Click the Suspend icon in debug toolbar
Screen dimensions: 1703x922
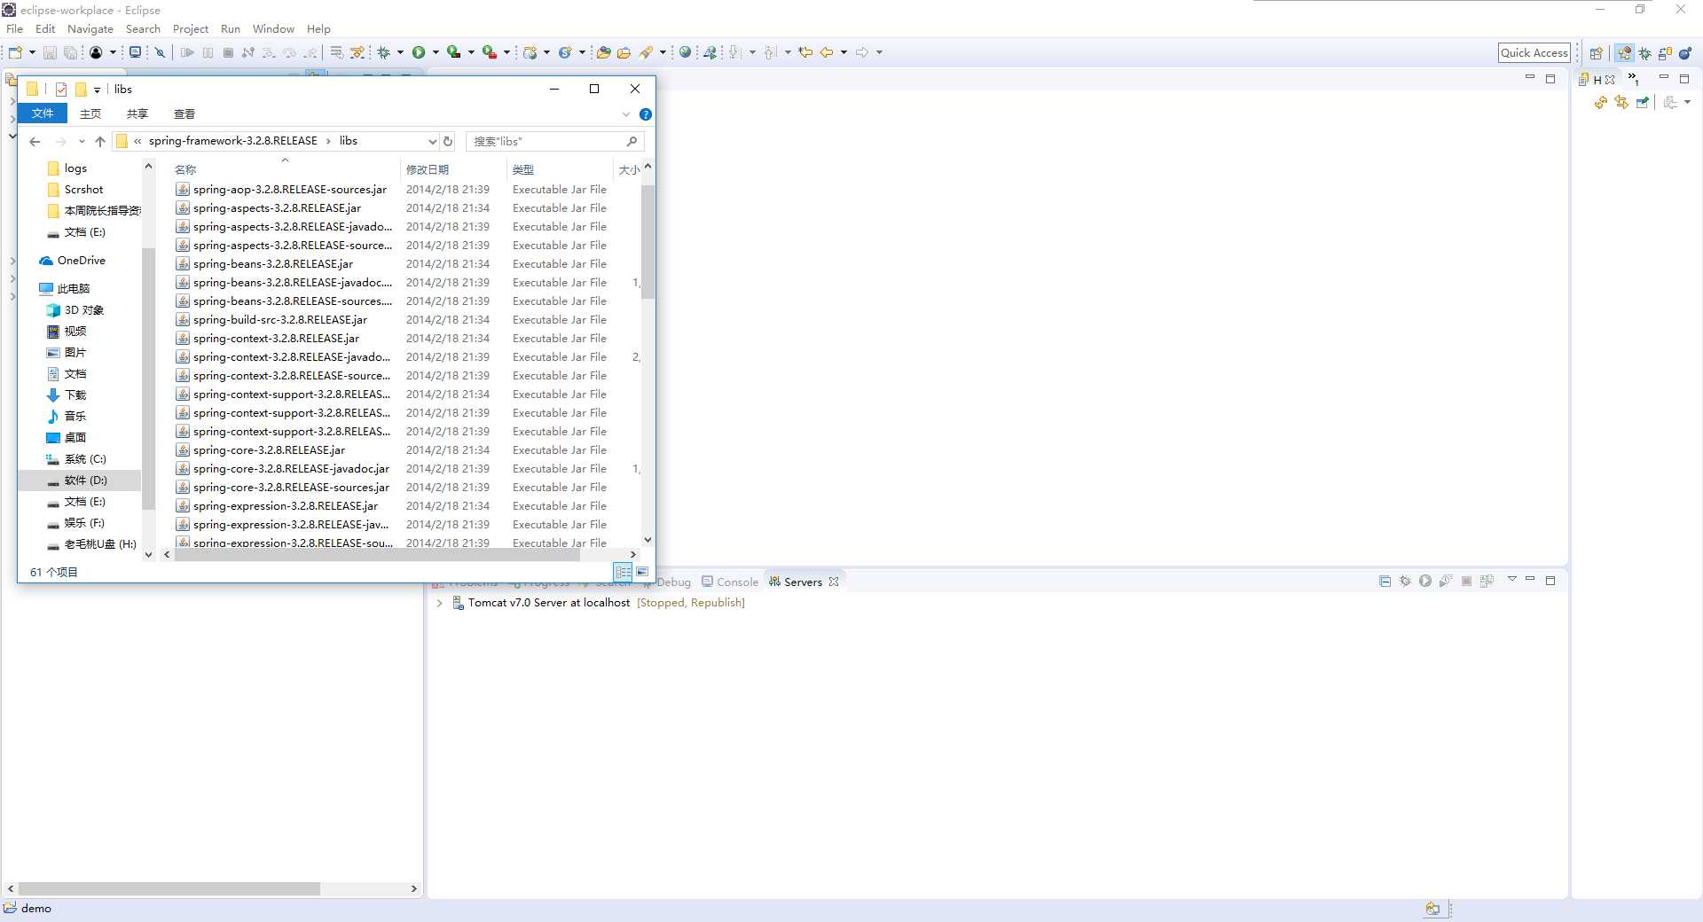click(208, 52)
